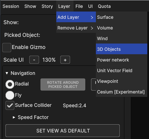Viewport: 149px width, 139px height.
Task: Click the Add Layer submenu chevron
Action: [x=92, y=17]
